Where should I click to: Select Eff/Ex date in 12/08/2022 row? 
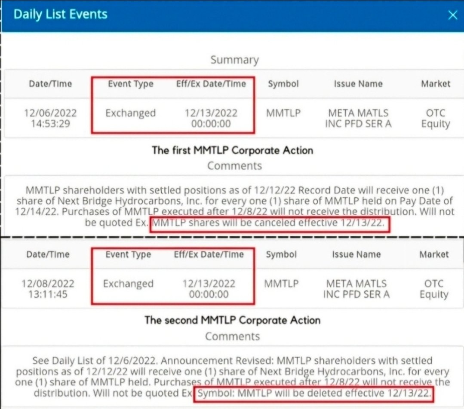tap(209, 289)
